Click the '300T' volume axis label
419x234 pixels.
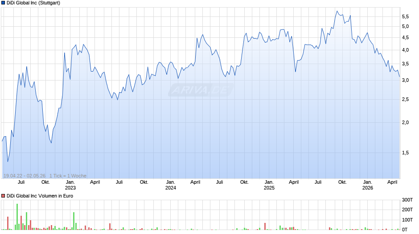[x=407, y=200]
